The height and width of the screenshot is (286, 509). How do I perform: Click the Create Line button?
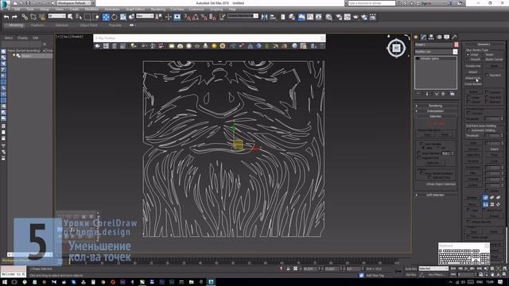pyautogui.click(x=473, y=66)
